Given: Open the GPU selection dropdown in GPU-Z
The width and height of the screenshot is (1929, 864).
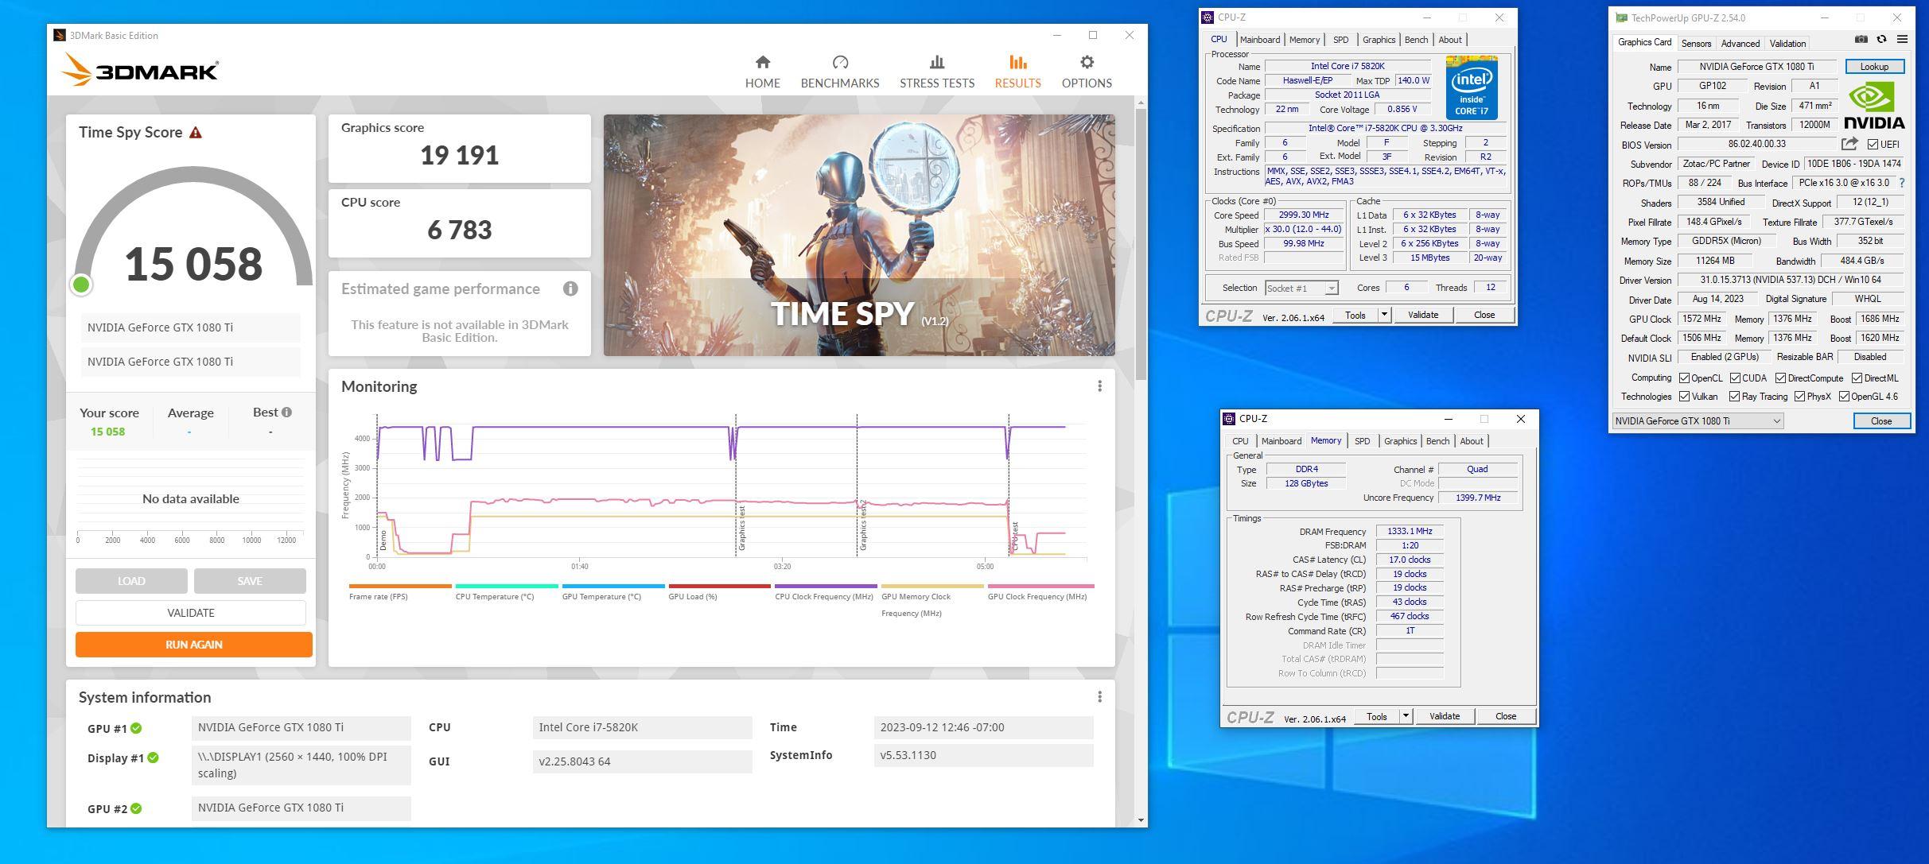Looking at the screenshot, I should tap(1698, 421).
